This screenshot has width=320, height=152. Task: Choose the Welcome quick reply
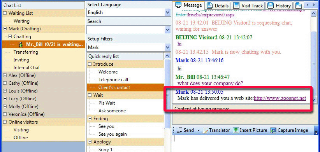point(108,72)
